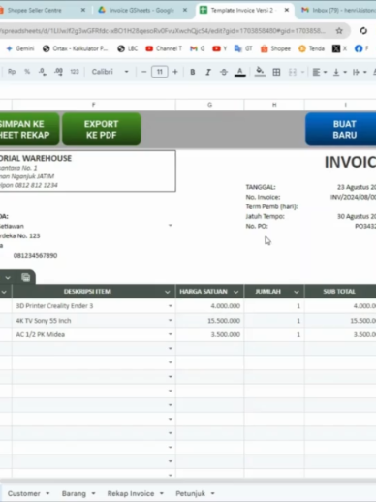376x502 pixels.
Task: Open the LBC bookmark
Action: [x=128, y=48]
